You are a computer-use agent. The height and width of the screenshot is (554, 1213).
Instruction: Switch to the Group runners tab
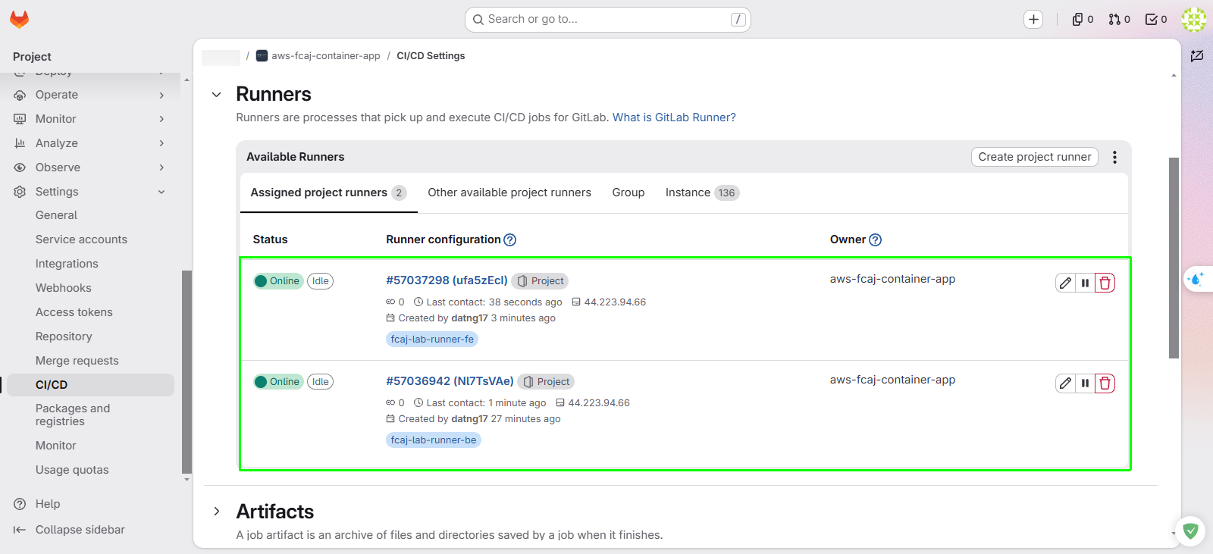point(628,192)
